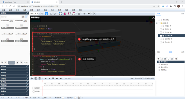Check the 默认相机 checkbox in scene tree
The height and width of the screenshot is (99, 185).
point(159,20)
